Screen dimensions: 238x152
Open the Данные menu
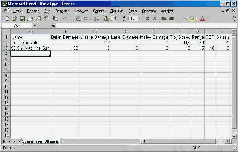pyautogui.click(x=116, y=11)
